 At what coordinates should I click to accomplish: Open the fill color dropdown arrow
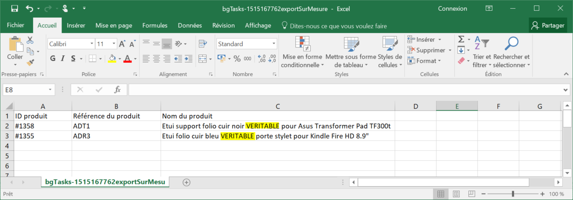coord(120,58)
